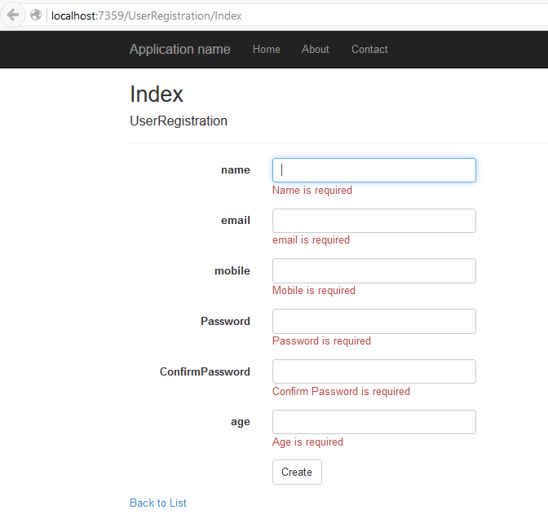Screen dimensions: 548x514
Task: Click the mobile field label
Action: point(232,270)
